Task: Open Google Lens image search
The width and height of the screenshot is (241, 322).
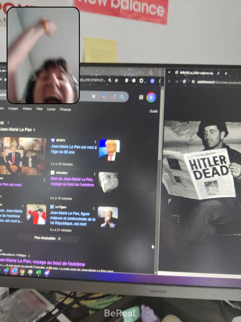Action: coord(114,97)
